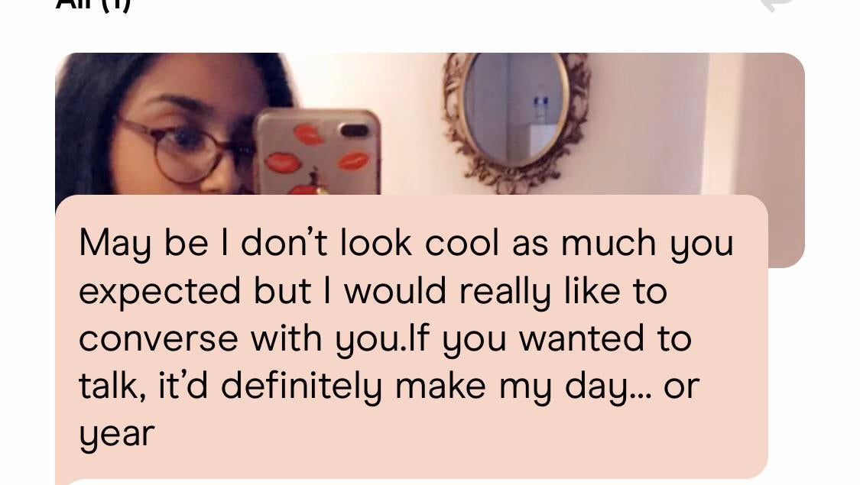Tap the pink message bubble
Image resolution: width=860 pixels, height=485 pixels.
(411, 336)
